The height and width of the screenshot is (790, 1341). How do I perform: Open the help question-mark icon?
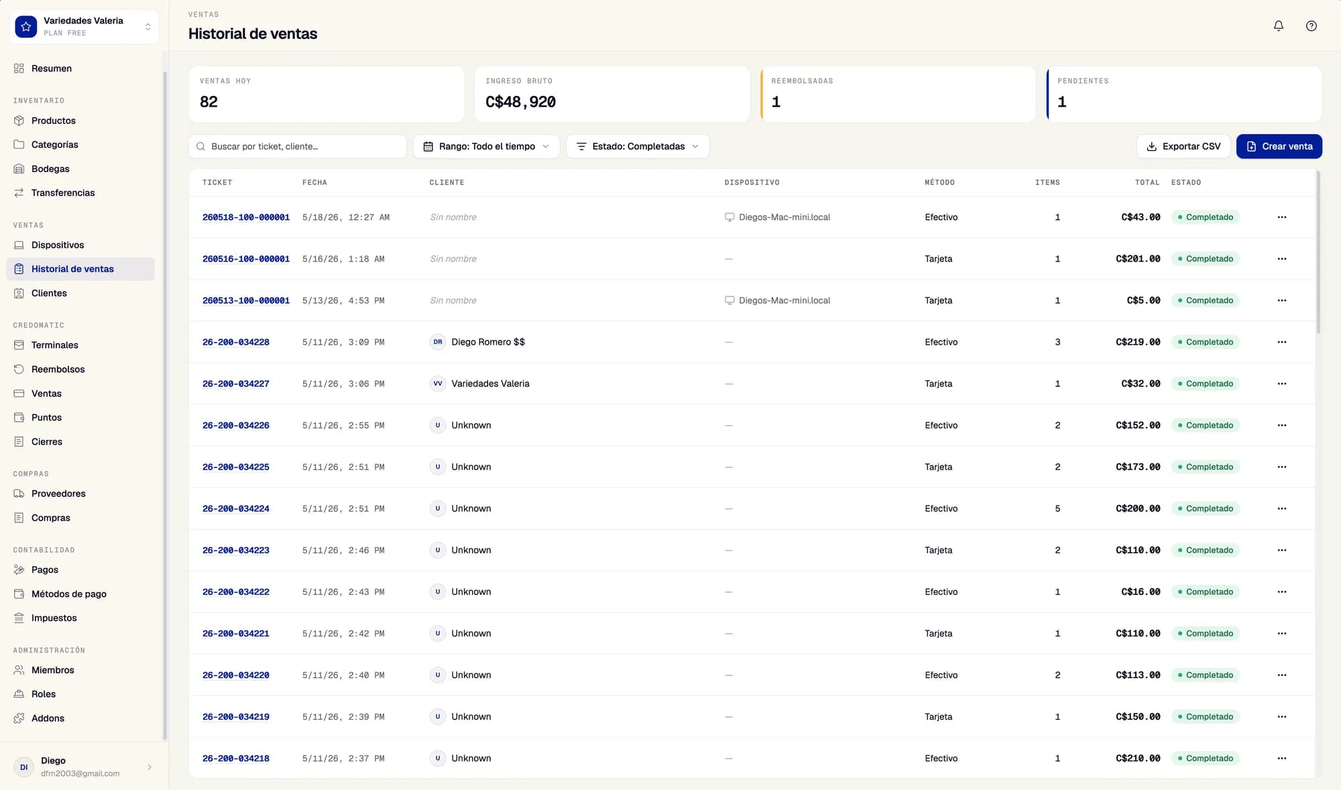(x=1311, y=26)
